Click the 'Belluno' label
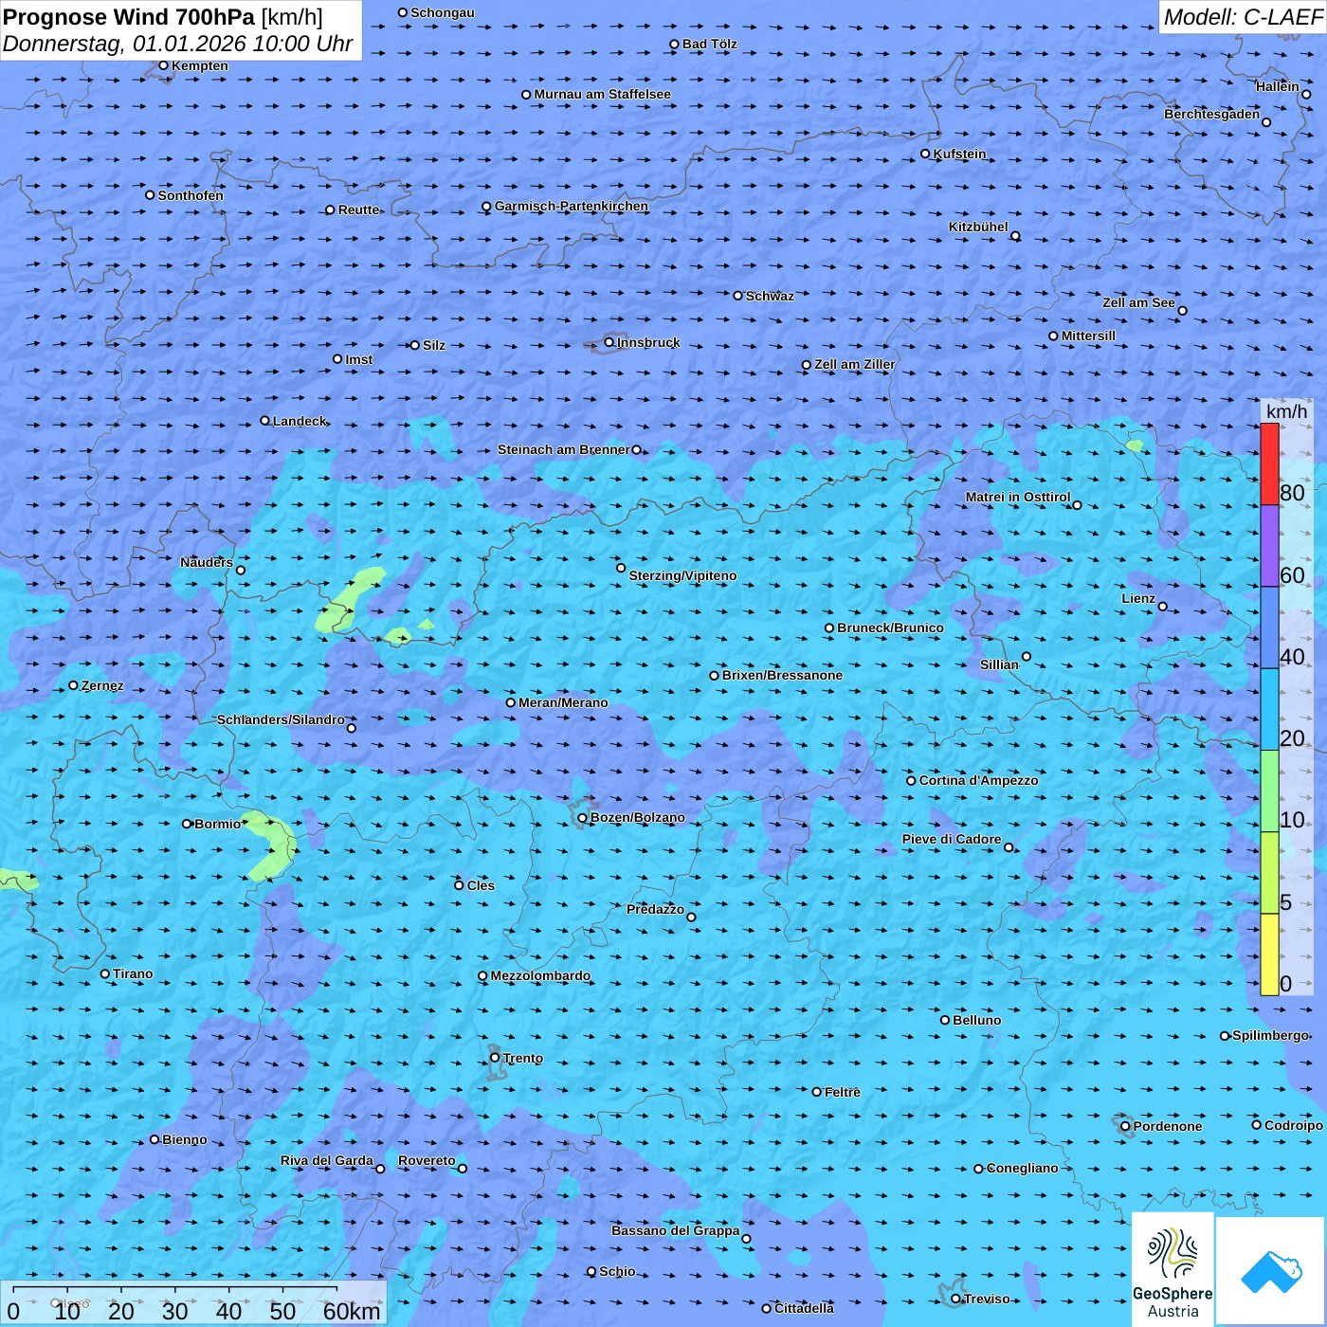Viewport: 1327px width, 1327px height. coord(976,1020)
